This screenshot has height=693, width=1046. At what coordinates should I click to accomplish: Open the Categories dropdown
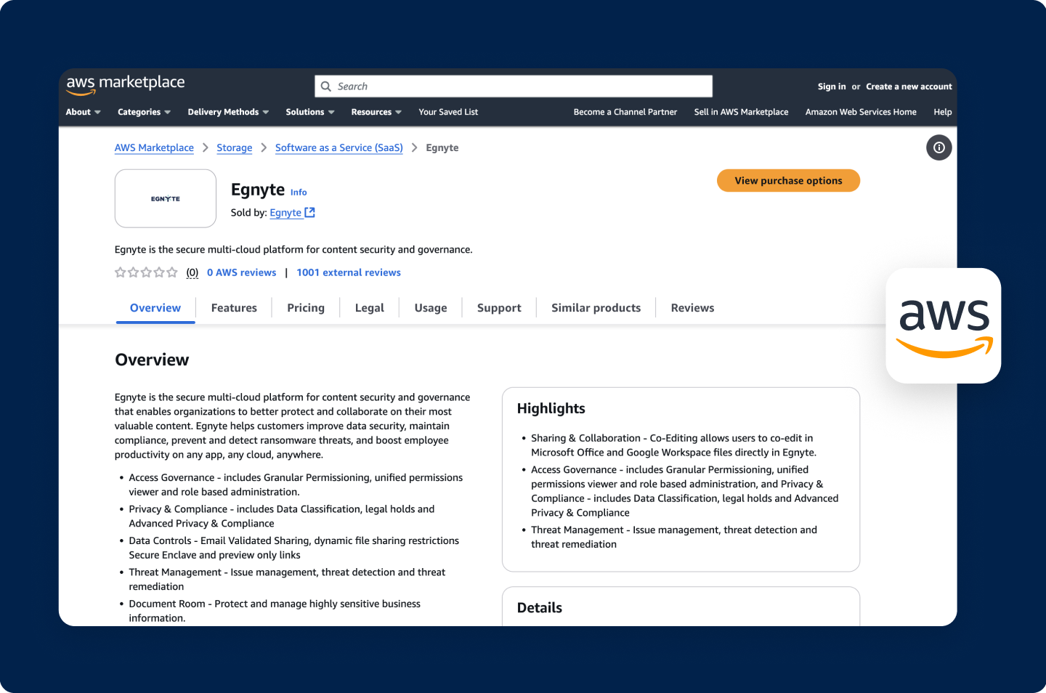coord(143,112)
